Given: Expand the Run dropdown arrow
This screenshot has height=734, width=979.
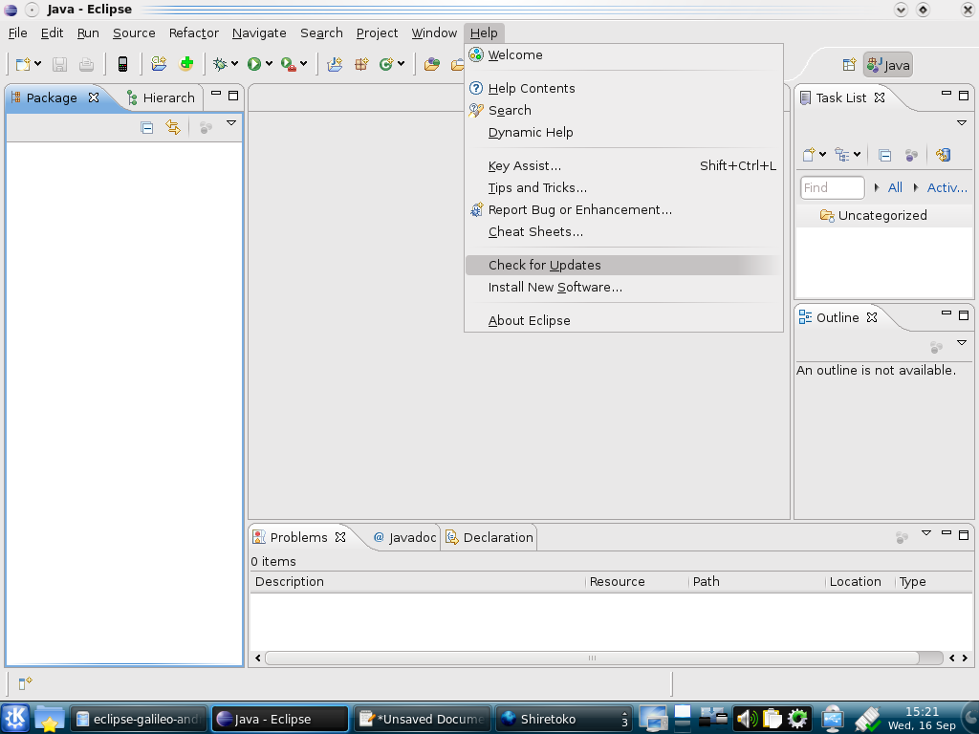Looking at the screenshot, I should [269, 64].
